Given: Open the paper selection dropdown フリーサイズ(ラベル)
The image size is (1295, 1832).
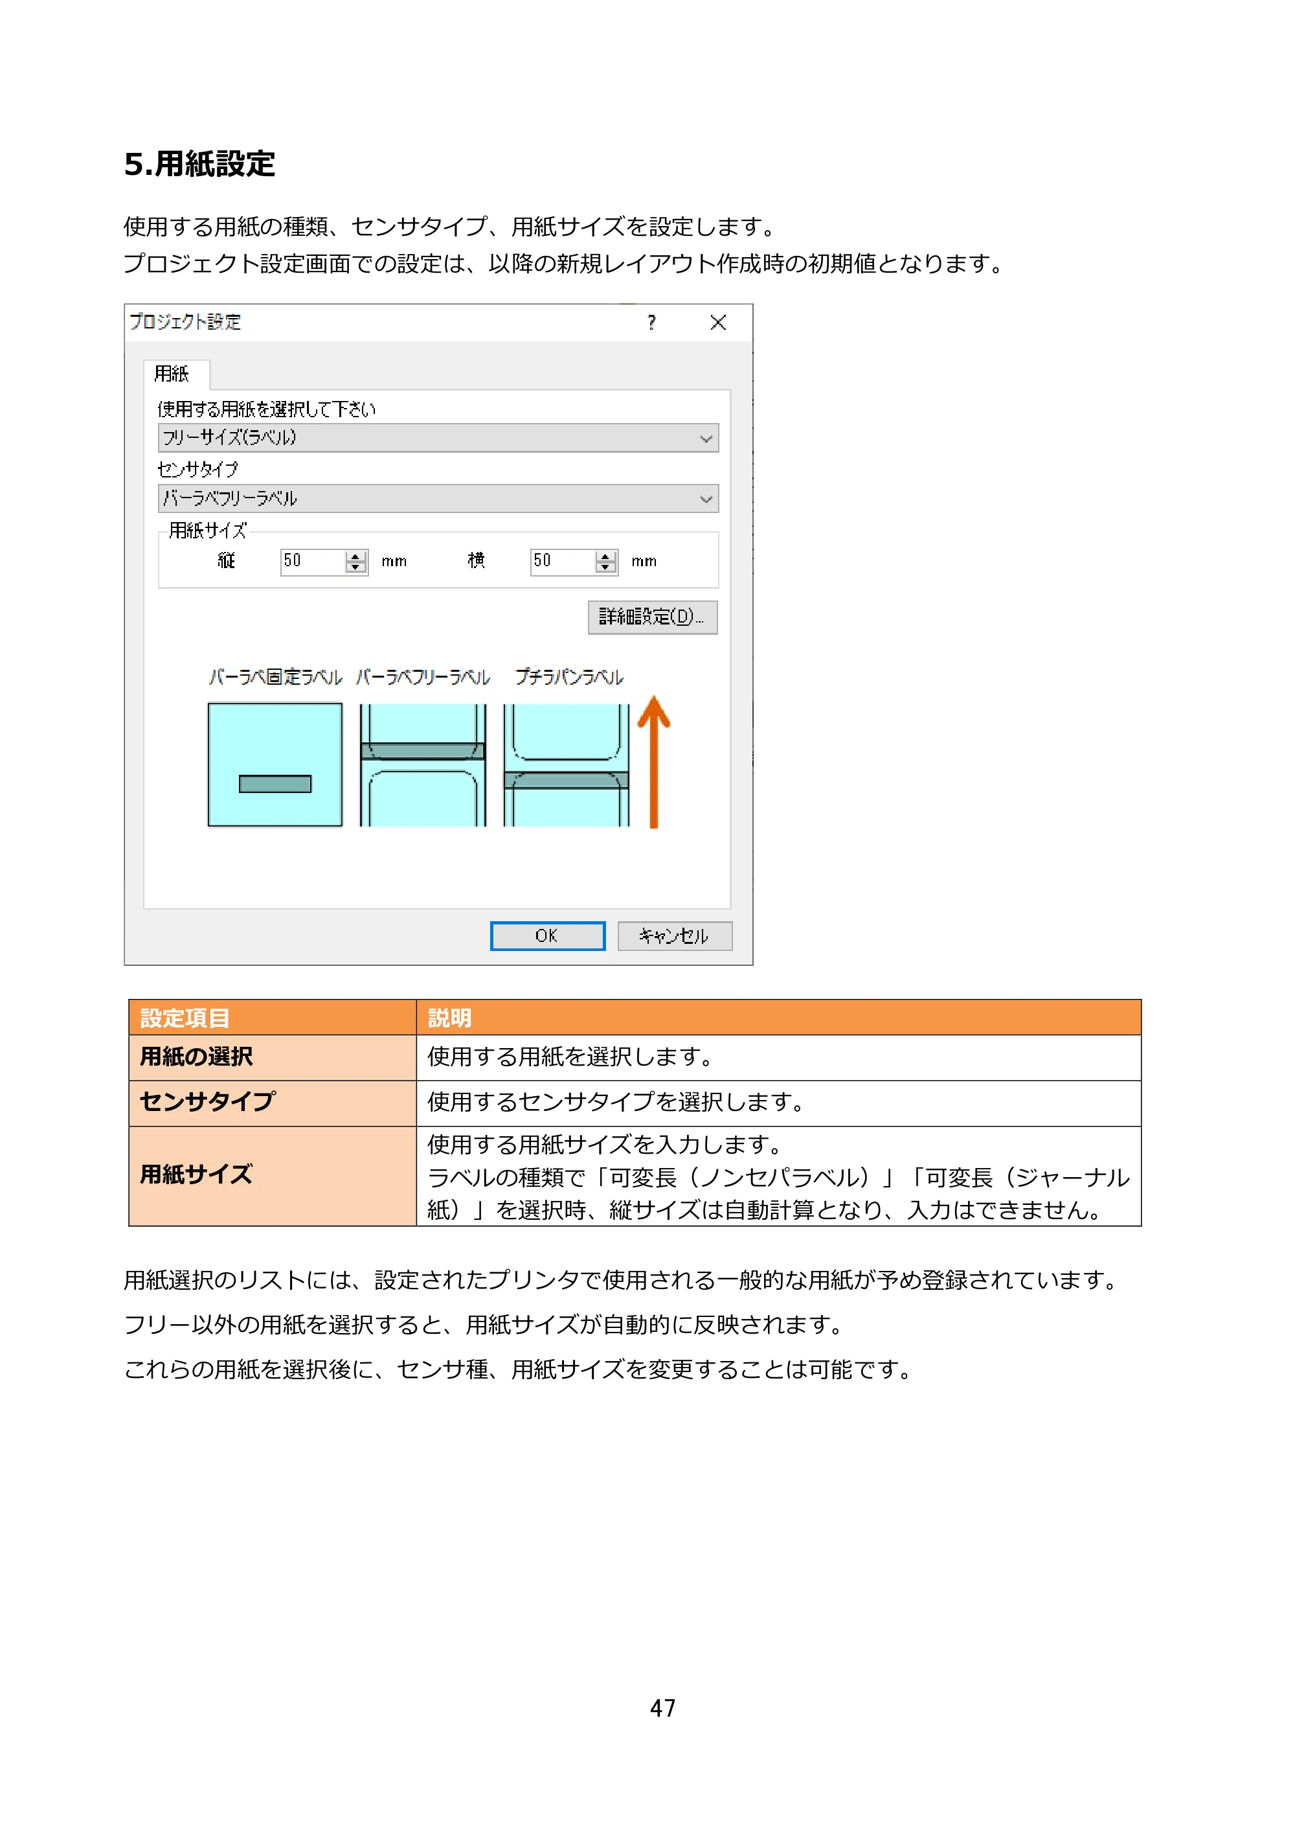Looking at the screenshot, I should (438, 438).
